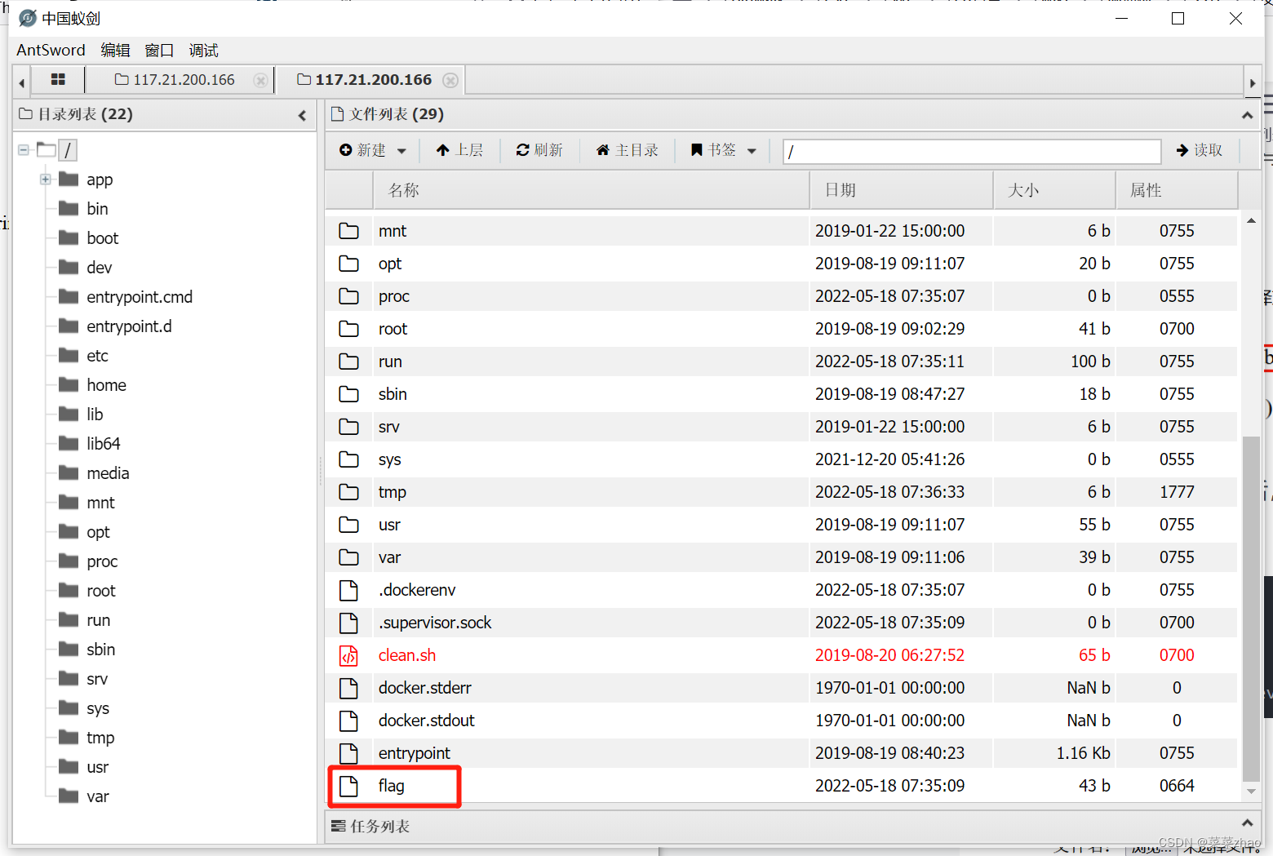Click the docker.stderr file icon
The height and width of the screenshot is (856, 1273).
click(x=348, y=688)
